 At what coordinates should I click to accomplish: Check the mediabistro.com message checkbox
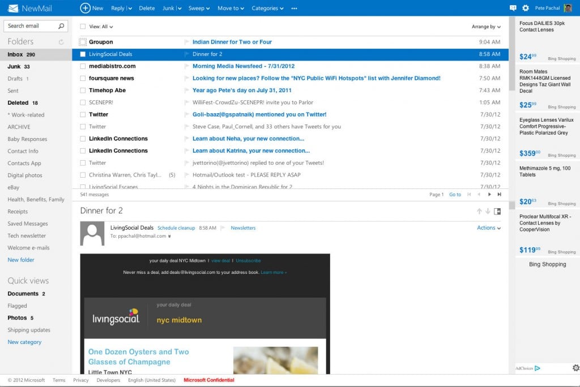pos(83,66)
